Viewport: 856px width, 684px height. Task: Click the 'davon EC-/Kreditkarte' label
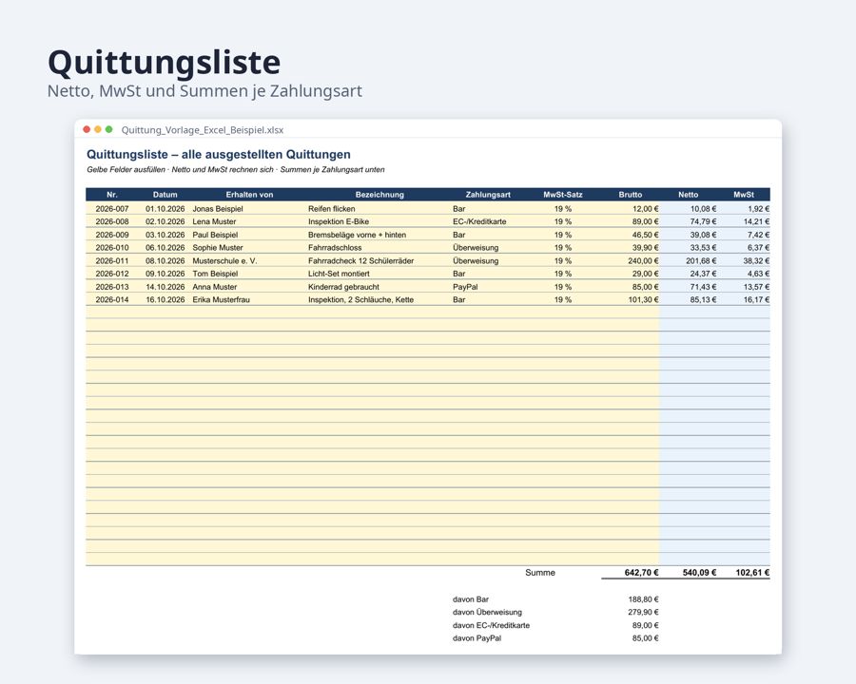point(491,626)
